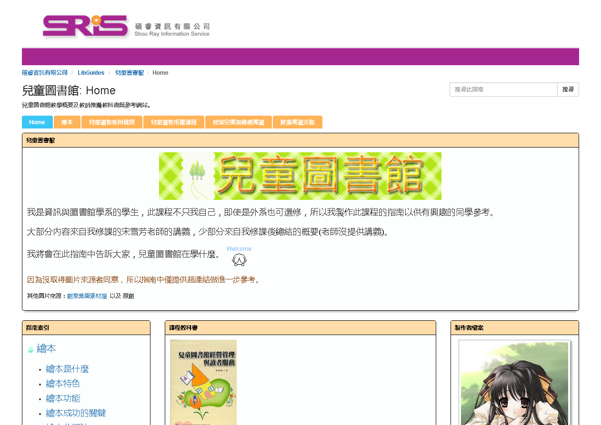Screen dimensions: 601x425
Task: Open the 碩睿資訊有限公司 breadcrumb link
Action: [44, 72]
